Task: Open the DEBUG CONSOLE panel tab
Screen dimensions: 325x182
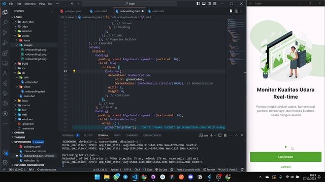Action: tap(152, 135)
